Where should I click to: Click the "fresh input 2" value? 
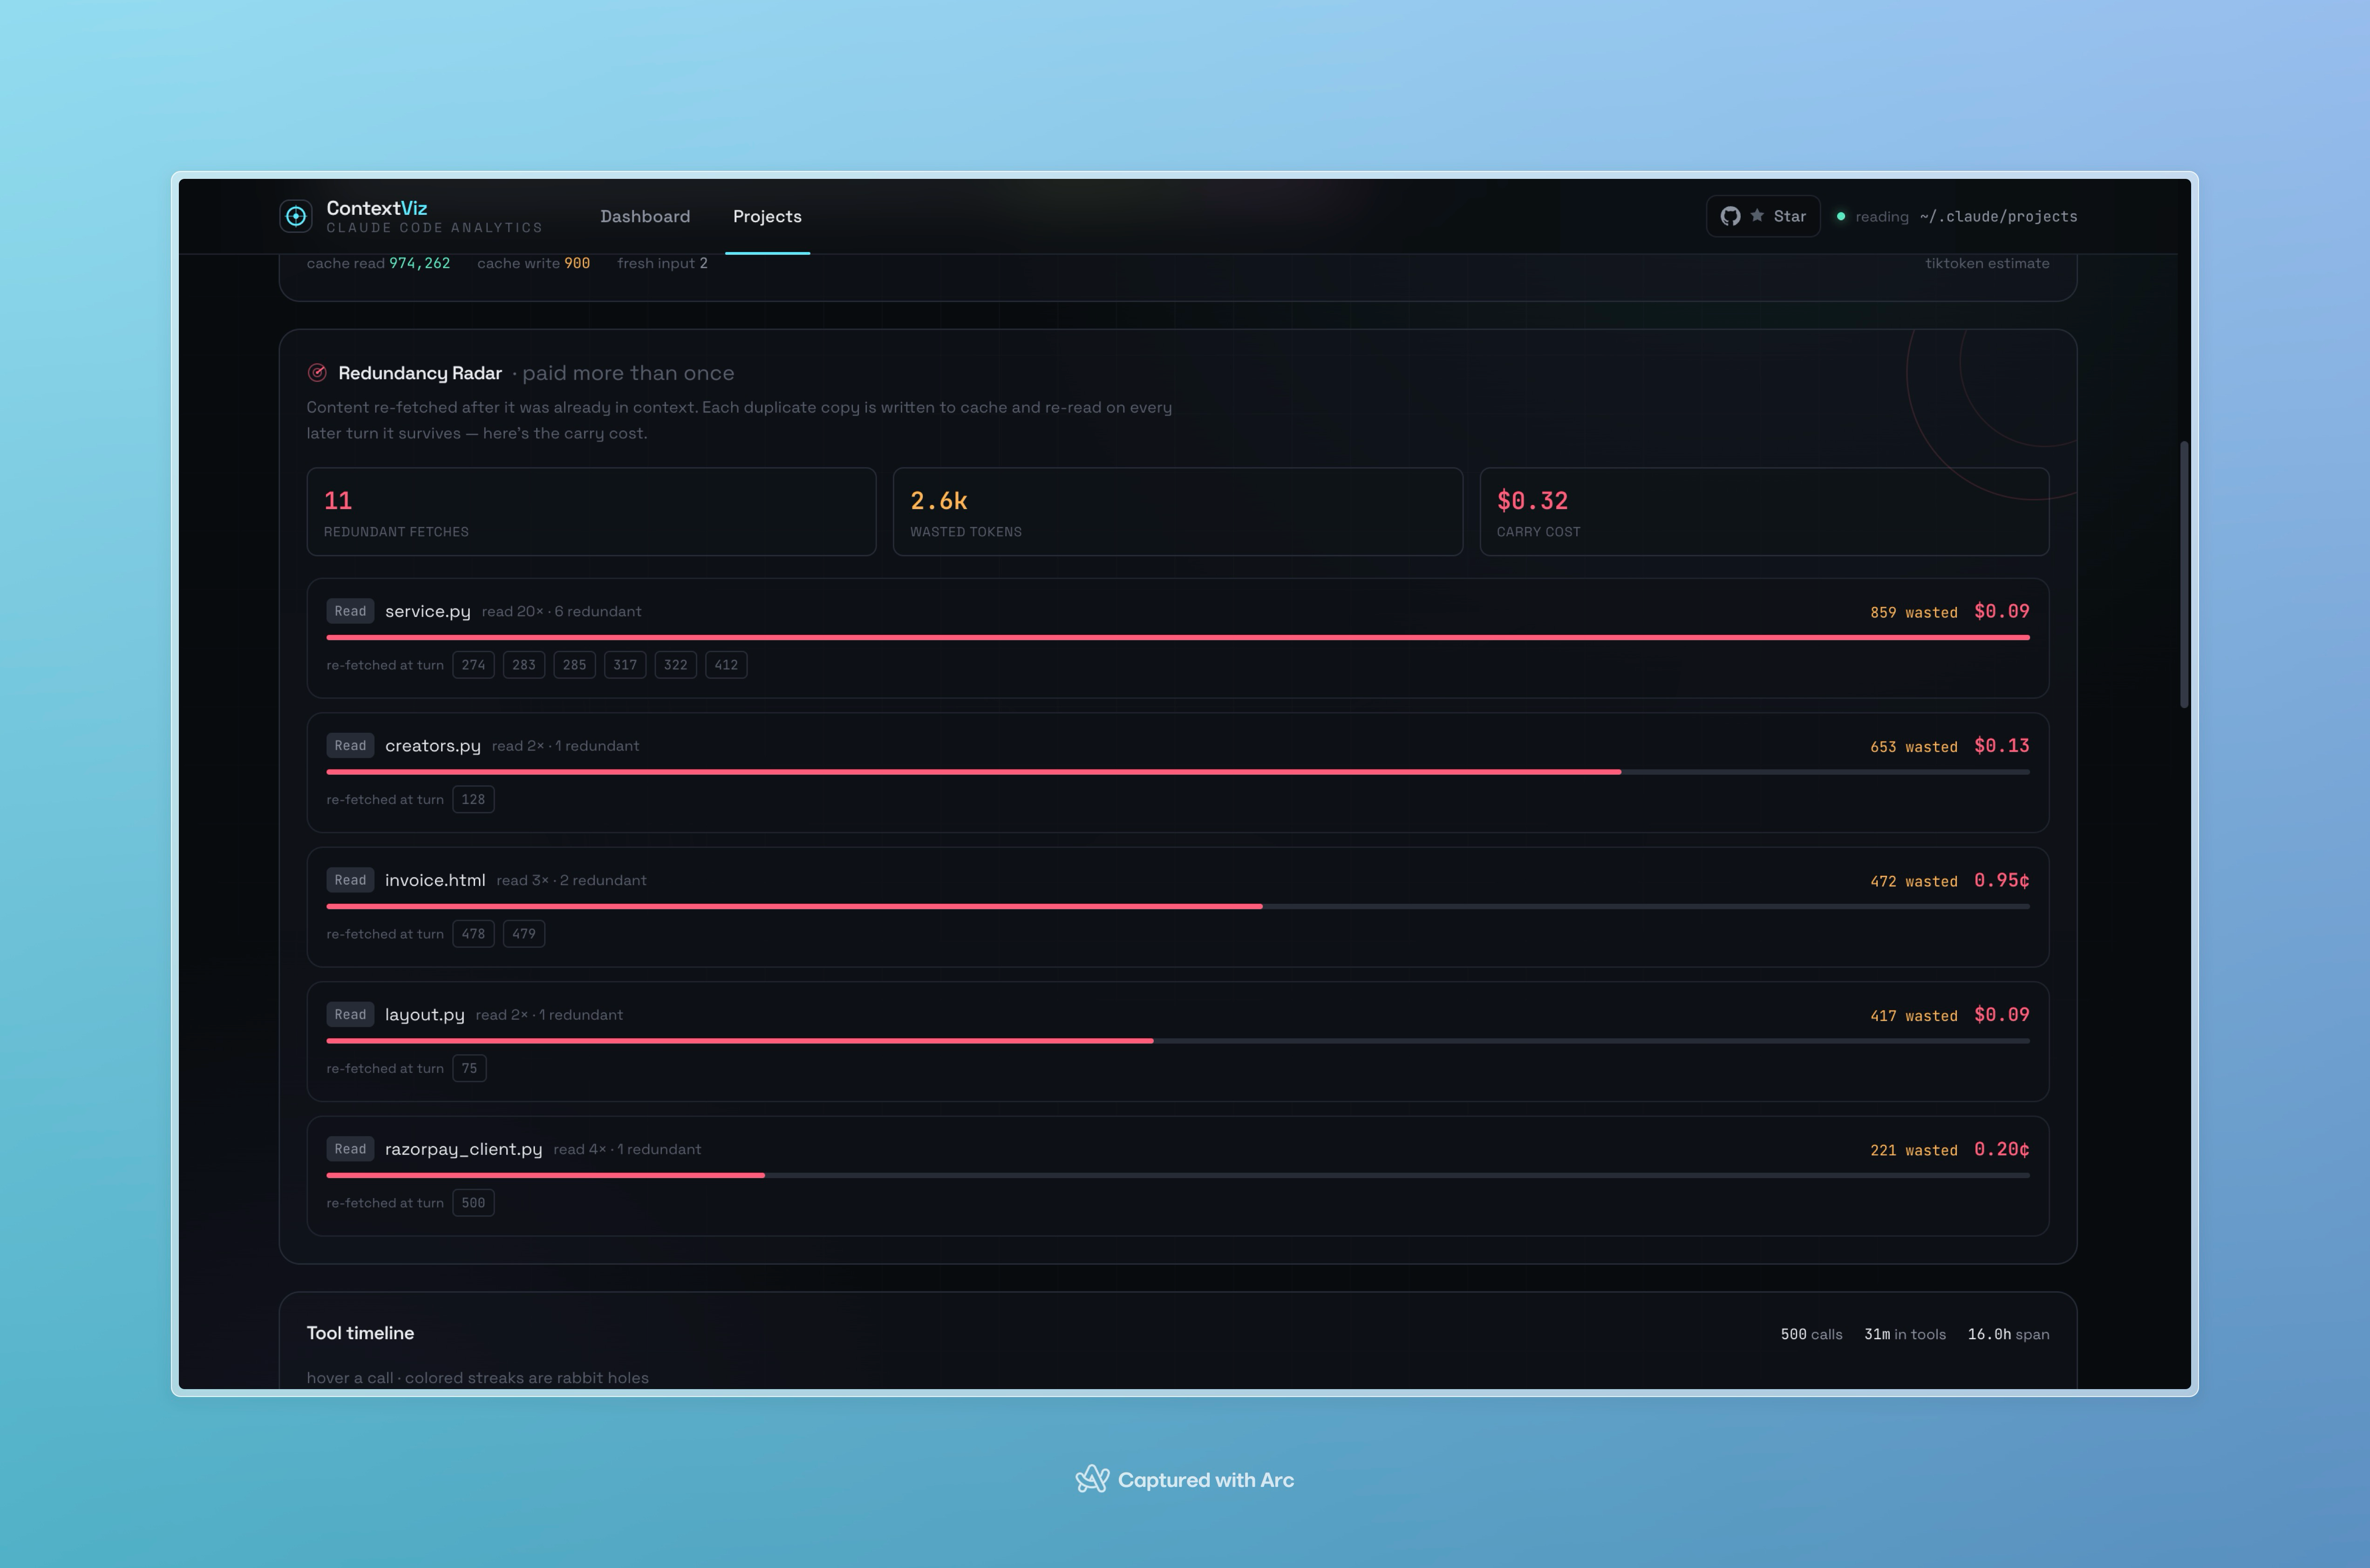click(662, 263)
